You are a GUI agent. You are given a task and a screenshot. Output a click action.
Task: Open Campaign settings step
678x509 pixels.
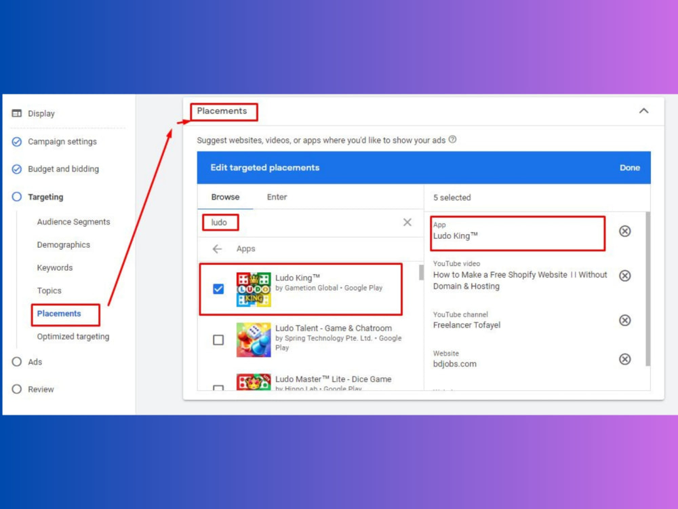[x=62, y=142]
